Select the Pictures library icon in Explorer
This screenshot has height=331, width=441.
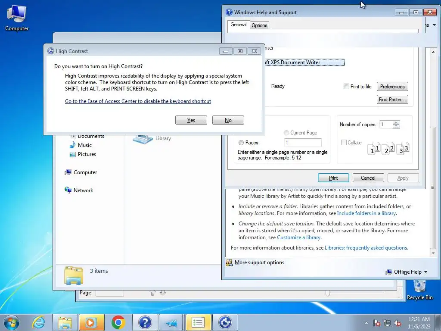pos(72,154)
